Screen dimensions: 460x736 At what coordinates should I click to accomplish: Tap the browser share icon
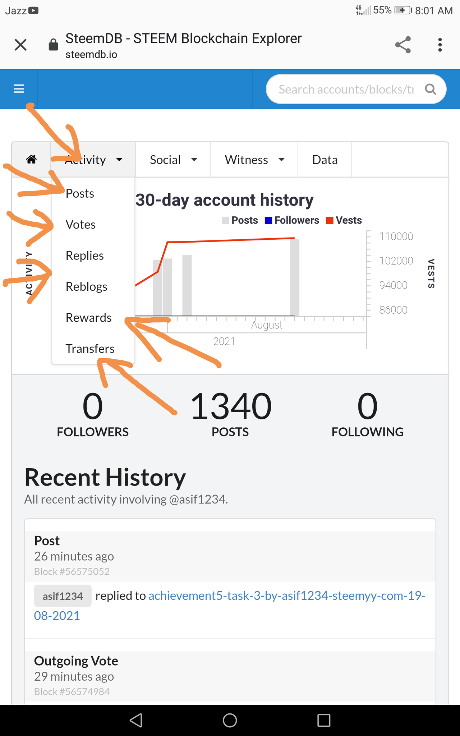point(403,45)
